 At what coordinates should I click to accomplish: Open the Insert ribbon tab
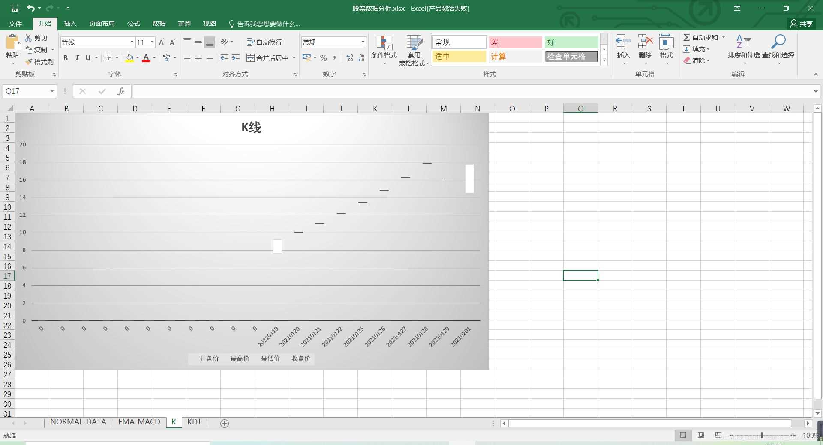(x=70, y=24)
